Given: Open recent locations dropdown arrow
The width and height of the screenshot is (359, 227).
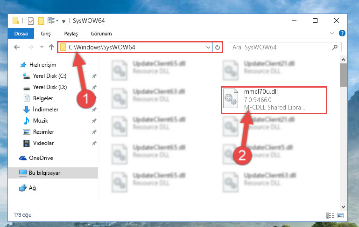Looking at the screenshot, I should [42, 47].
